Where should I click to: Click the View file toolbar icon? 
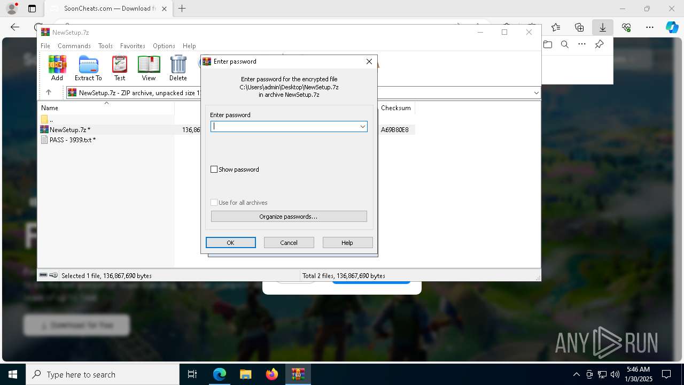[x=149, y=68]
